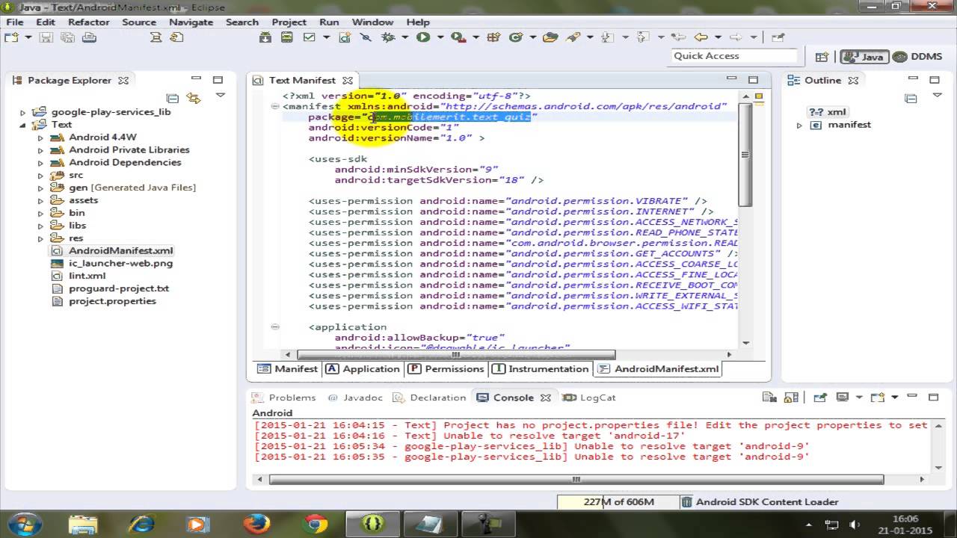
Task: Close the Text Manifest editor tab
Action: click(x=348, y=81)
